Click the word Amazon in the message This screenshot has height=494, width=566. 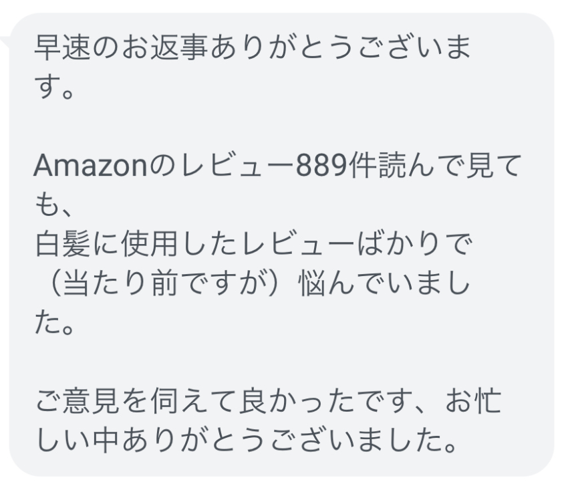[90, 166]
